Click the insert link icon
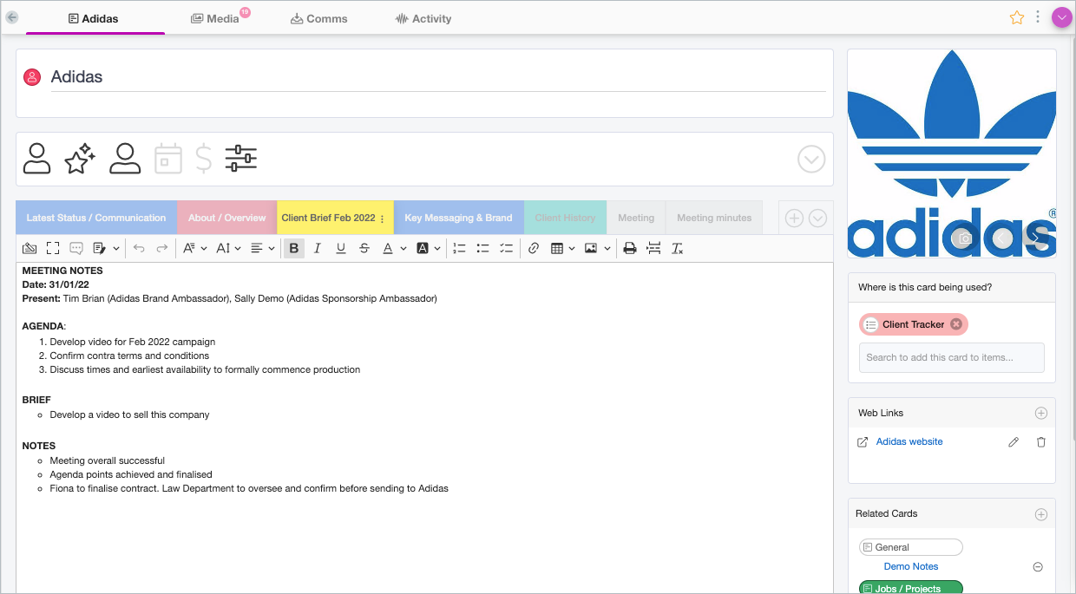 534,249
